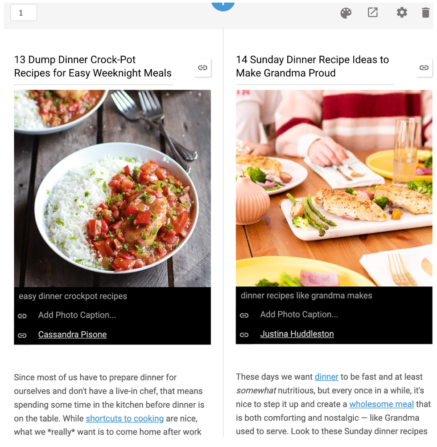Screen dimensions: 437x447
Task: Select the Sunday dinner table photo
Action: click(x=334, y=188)
